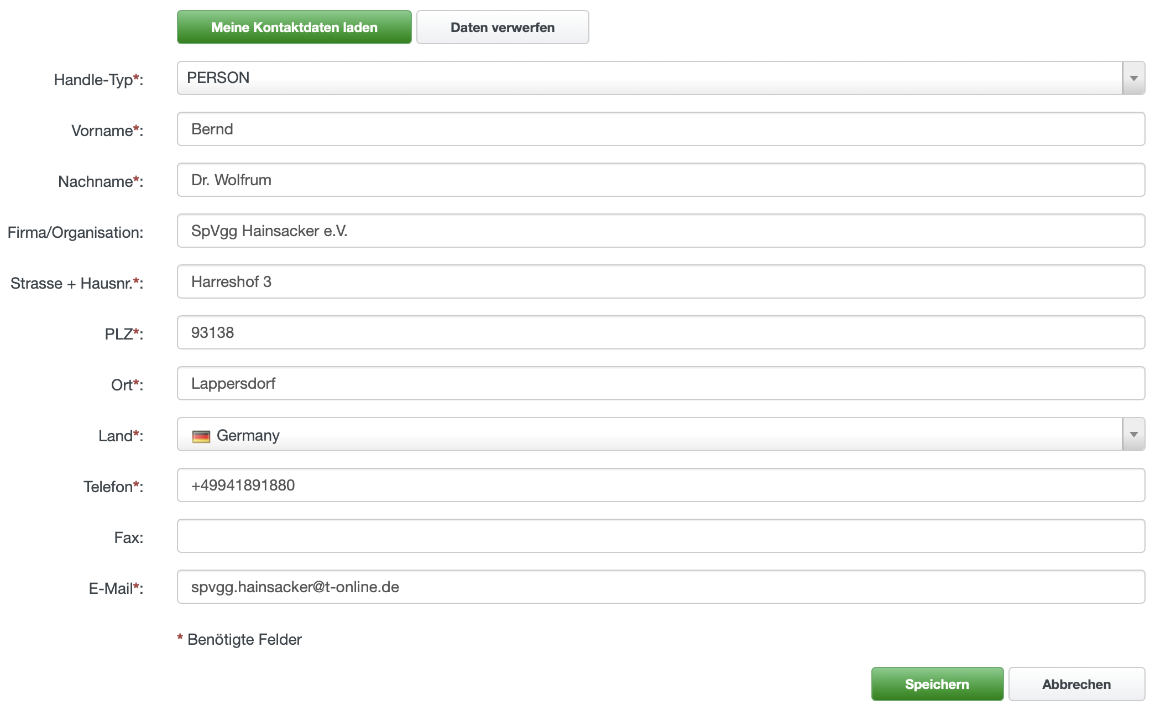Focus the Telefon number field

[661, 485]
